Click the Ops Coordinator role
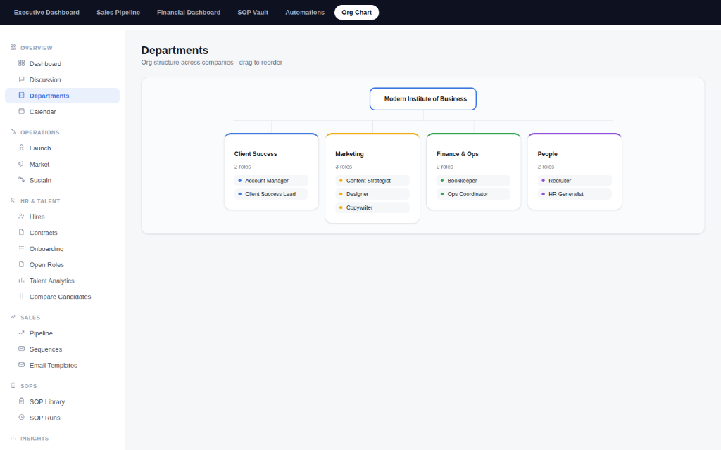 tap(474, 194)
